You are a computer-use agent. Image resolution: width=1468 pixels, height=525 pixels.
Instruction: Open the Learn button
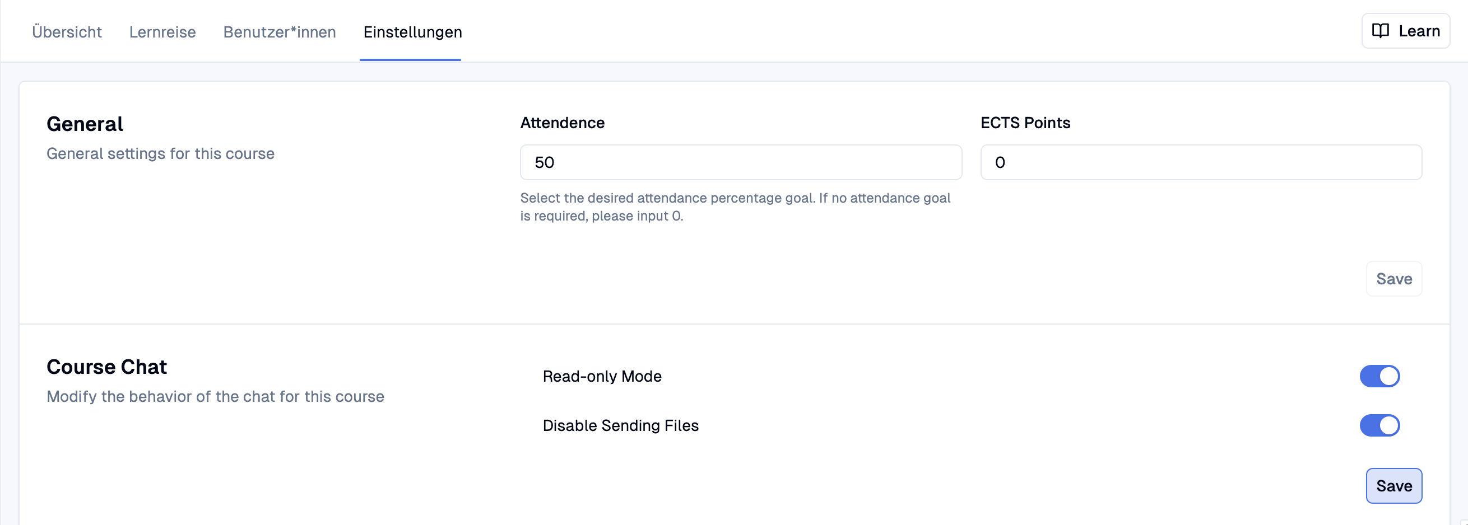(1405, 31)
